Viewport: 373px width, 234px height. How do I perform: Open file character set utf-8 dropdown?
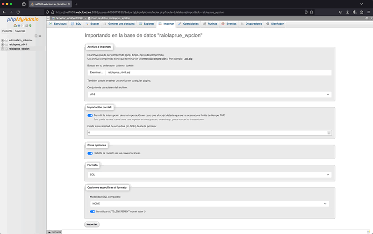pos(209,95)
